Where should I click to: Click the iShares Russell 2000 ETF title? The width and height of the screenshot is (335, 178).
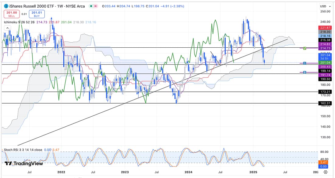pos(32,6)
